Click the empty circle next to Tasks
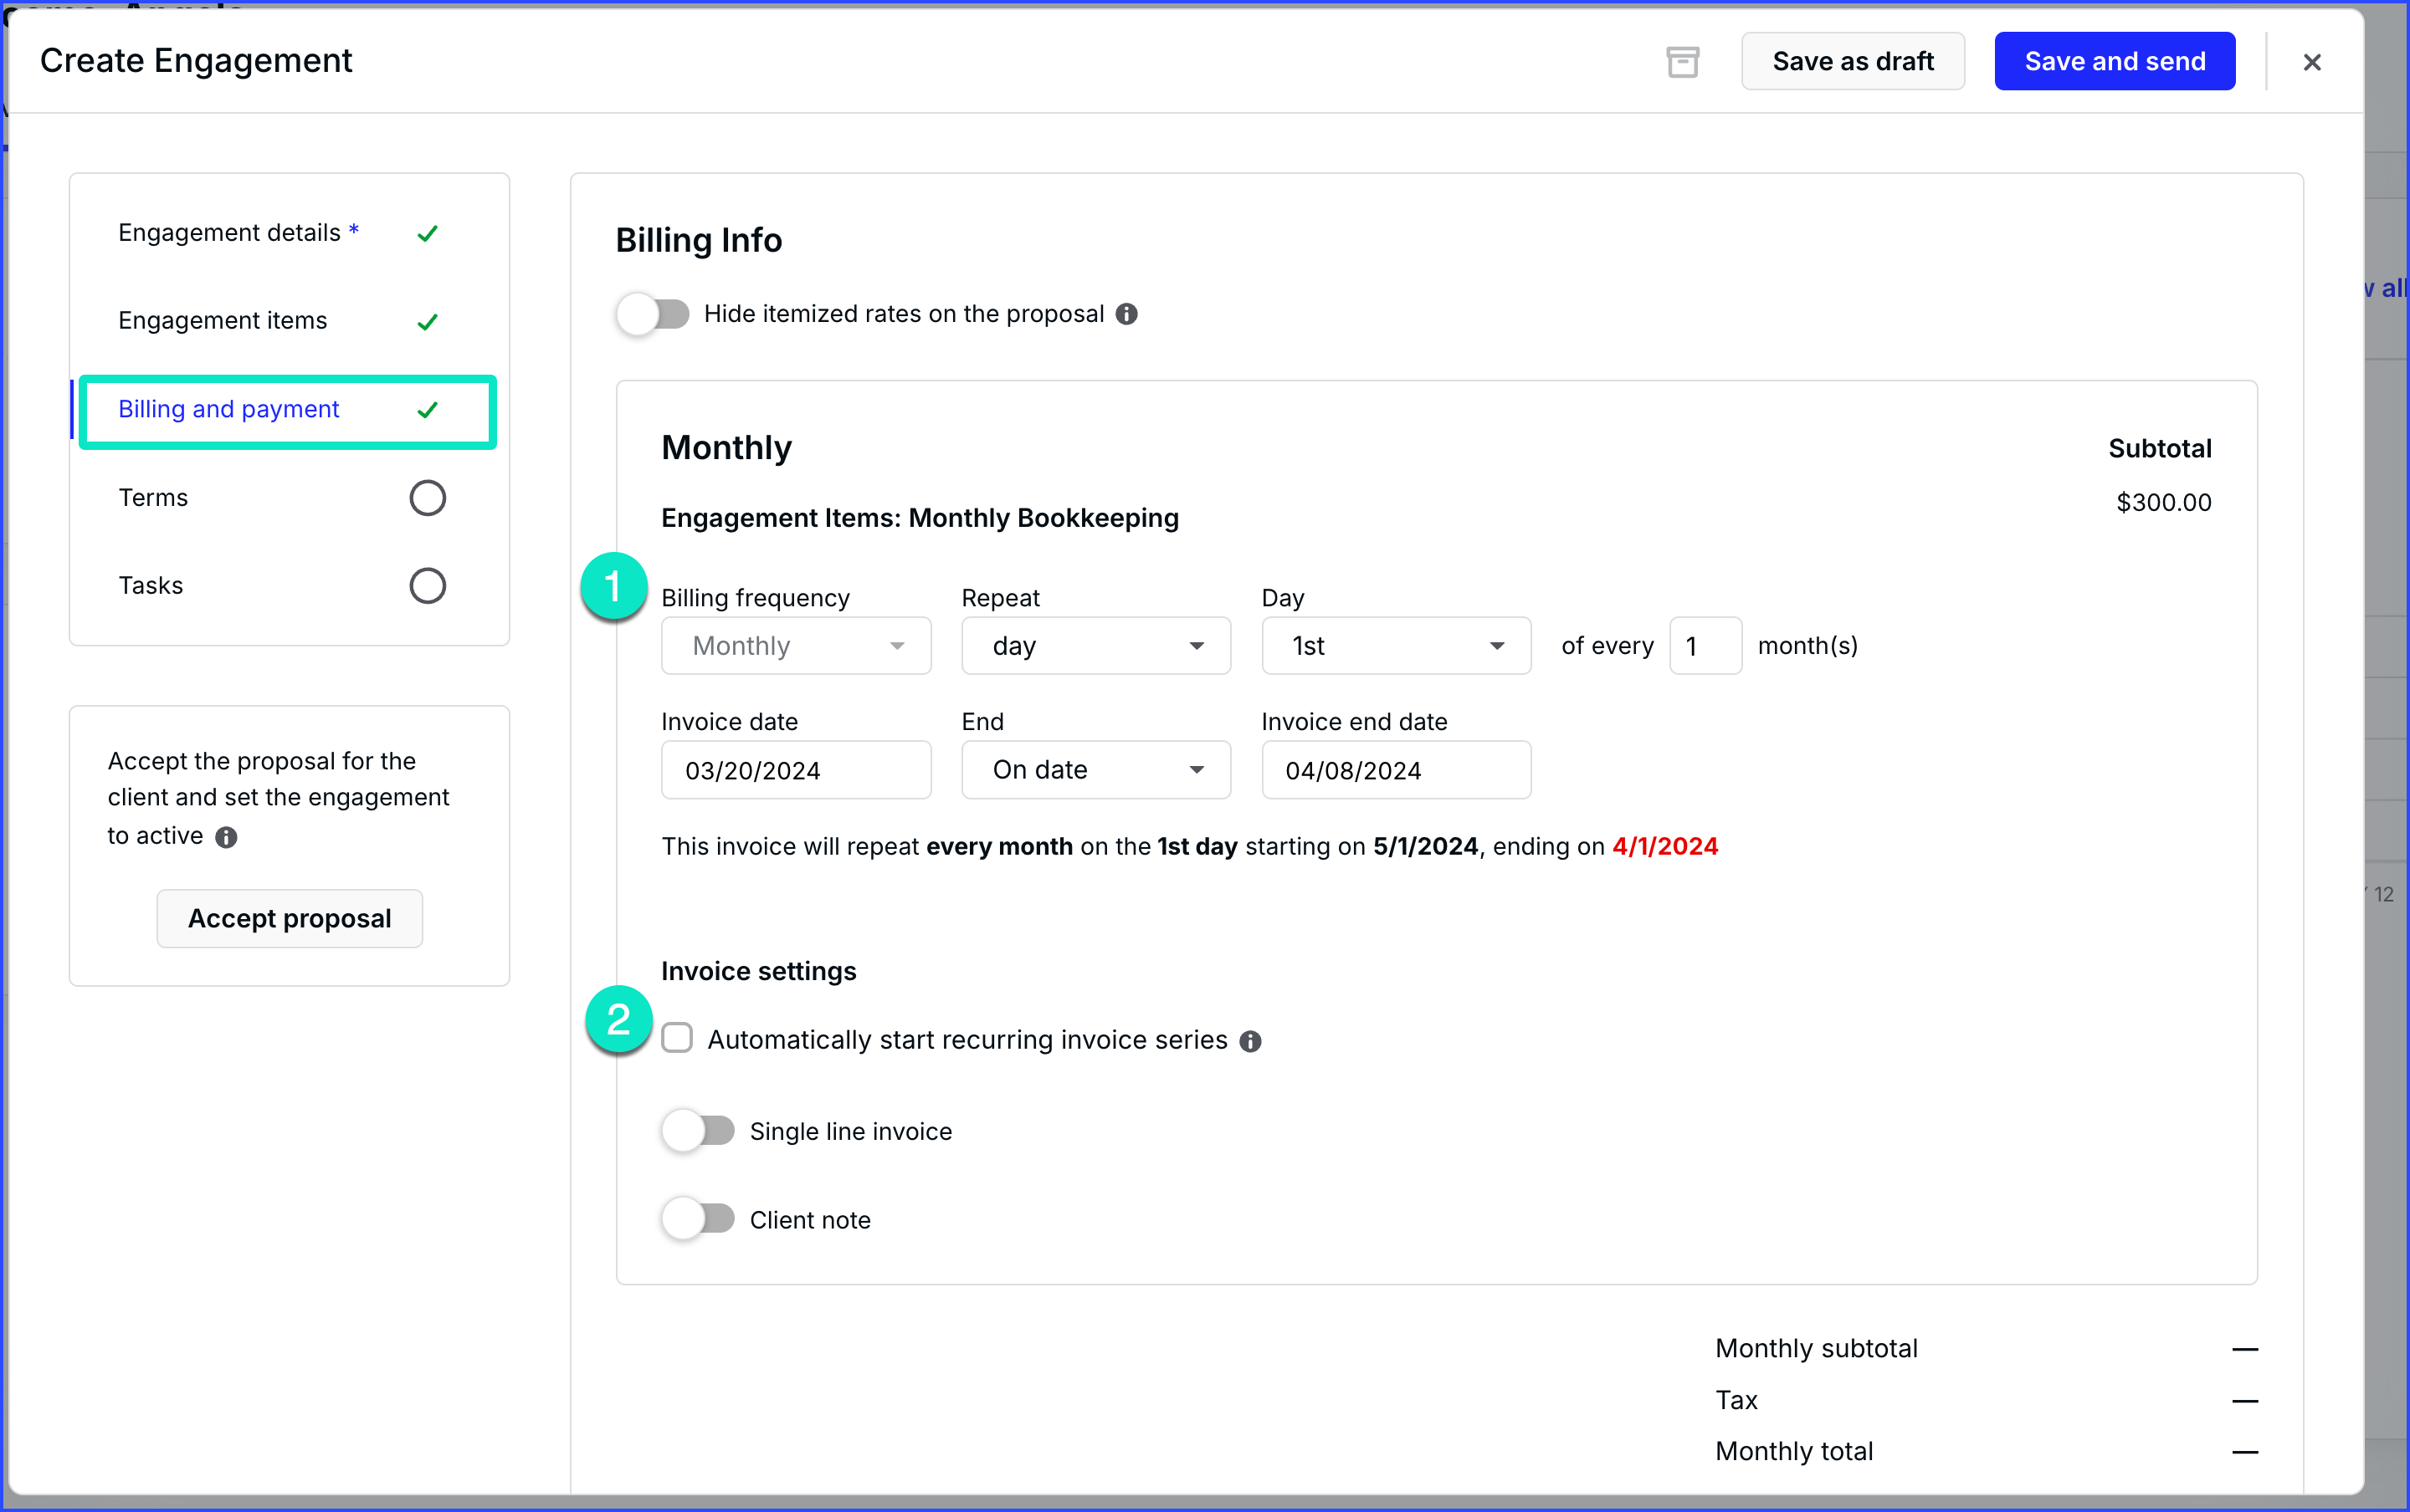Image resolution: width=2410 pixels, height=1512 pixels. pyautogui.click(x=427, y=585)
